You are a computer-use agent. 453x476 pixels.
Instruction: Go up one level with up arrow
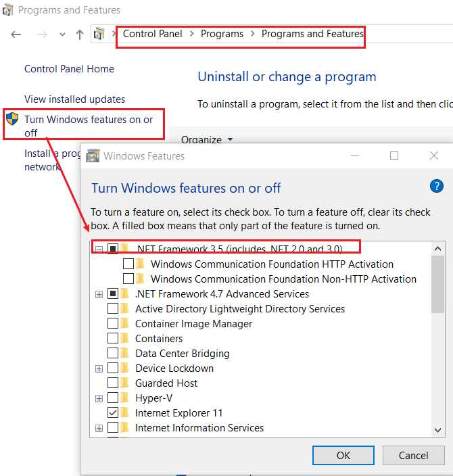80,34
